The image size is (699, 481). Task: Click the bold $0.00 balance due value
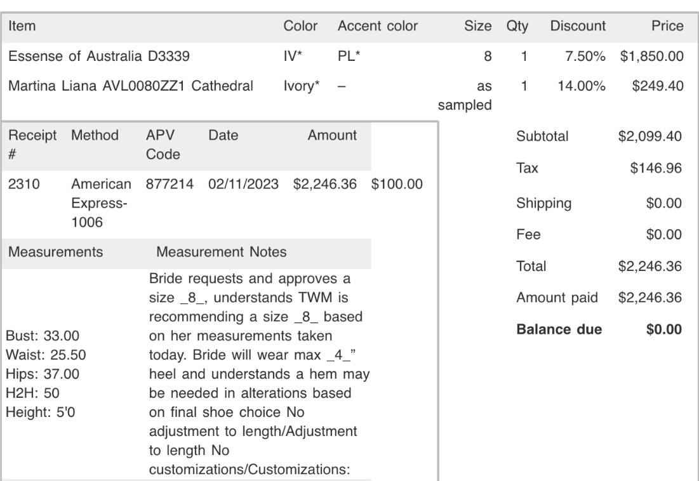point(664,329)
